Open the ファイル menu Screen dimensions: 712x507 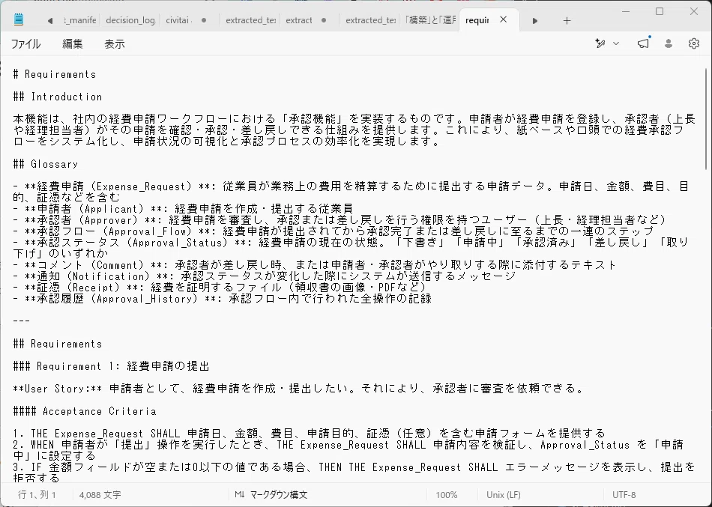[26, 44]
